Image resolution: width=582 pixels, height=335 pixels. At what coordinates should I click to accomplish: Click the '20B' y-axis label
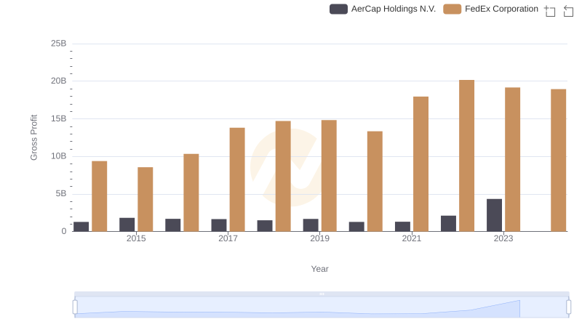(59, 81)
